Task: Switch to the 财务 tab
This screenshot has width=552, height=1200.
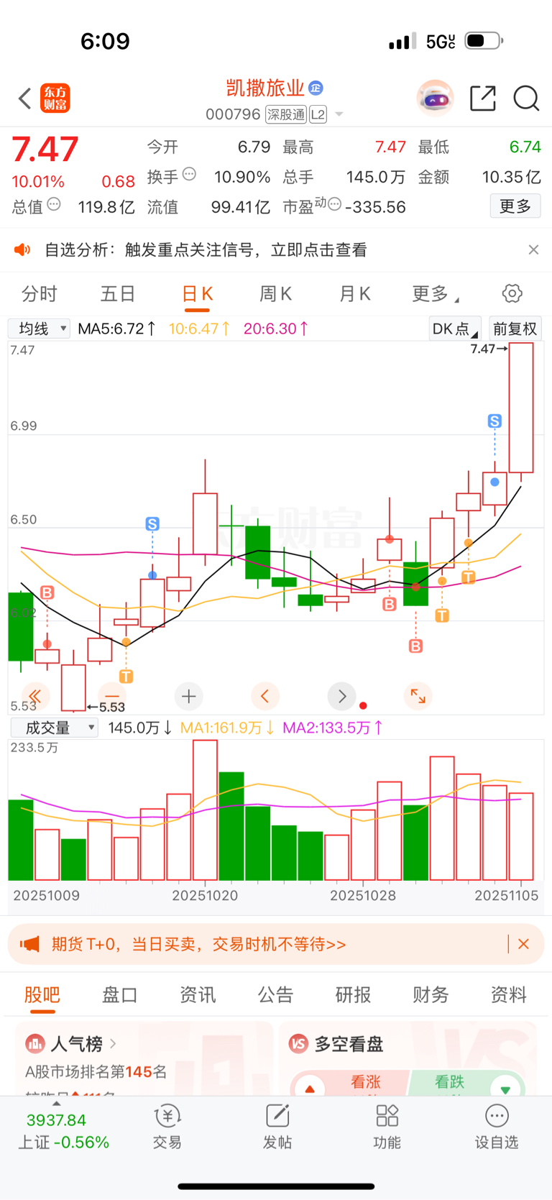Action: click(431, 995)
